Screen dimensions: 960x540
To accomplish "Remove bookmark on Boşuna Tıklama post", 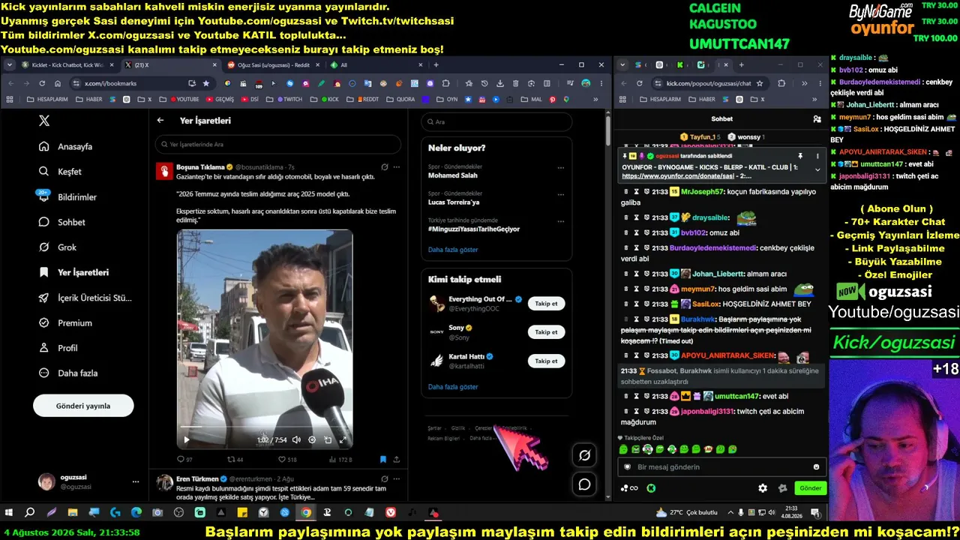I will click(382, 460).
